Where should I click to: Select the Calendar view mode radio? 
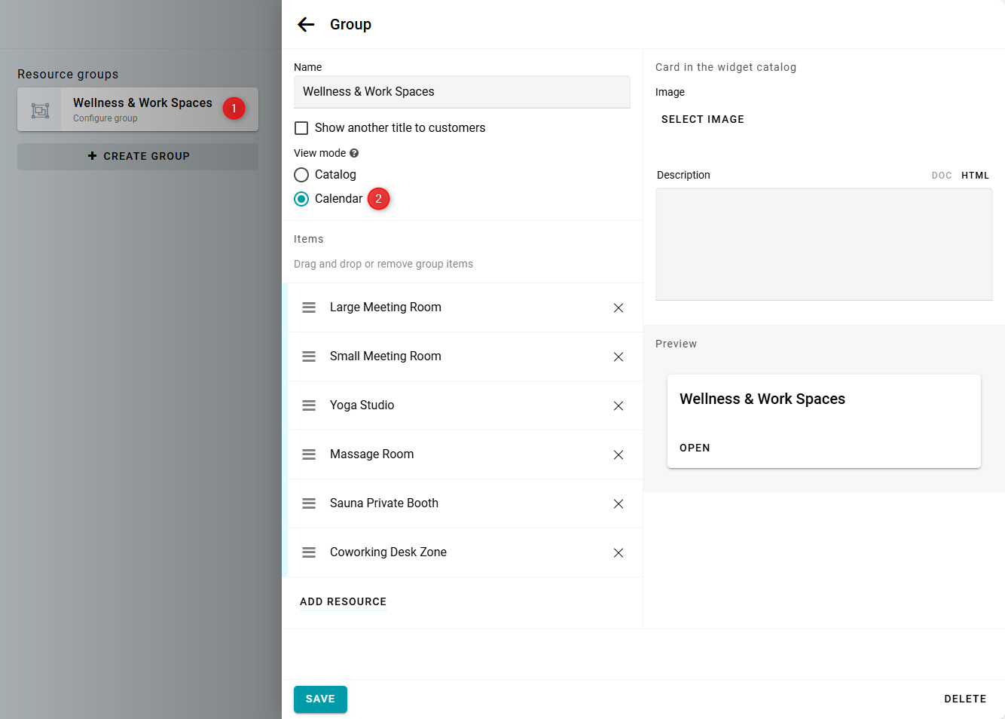[301, 199]
